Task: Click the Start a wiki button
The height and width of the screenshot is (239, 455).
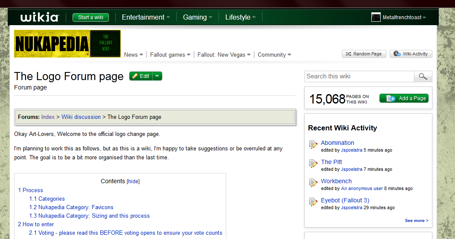Action: point(90,17)
